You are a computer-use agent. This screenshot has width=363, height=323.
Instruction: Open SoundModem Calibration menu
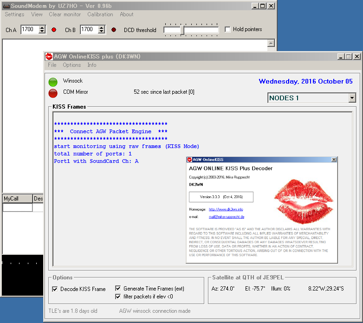100,14
